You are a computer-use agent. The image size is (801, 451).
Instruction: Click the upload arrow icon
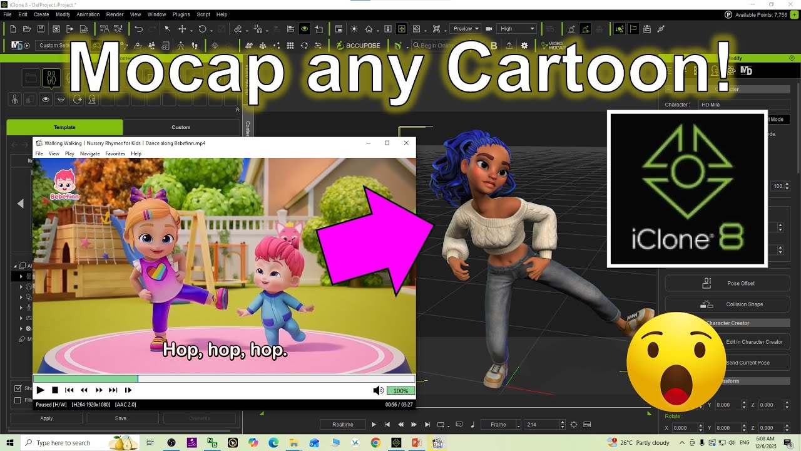coord(509,46)
